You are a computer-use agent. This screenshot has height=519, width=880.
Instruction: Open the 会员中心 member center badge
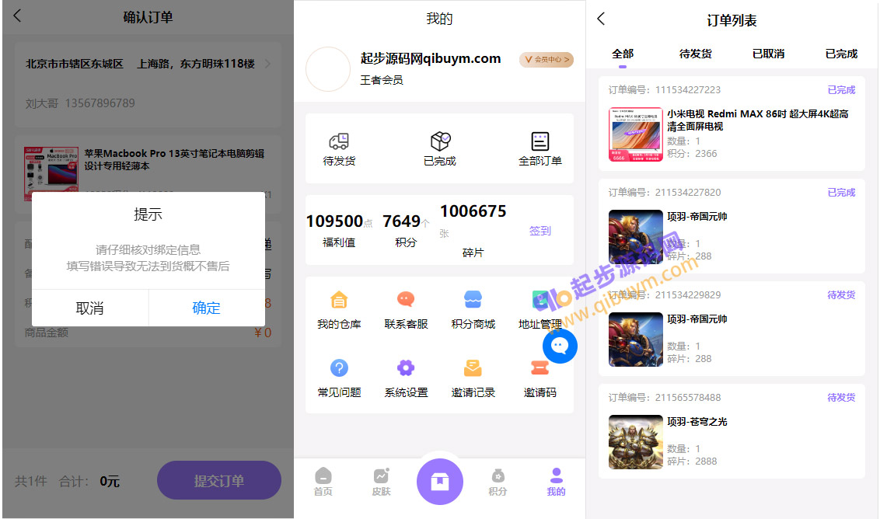click(x=547, y=60)
